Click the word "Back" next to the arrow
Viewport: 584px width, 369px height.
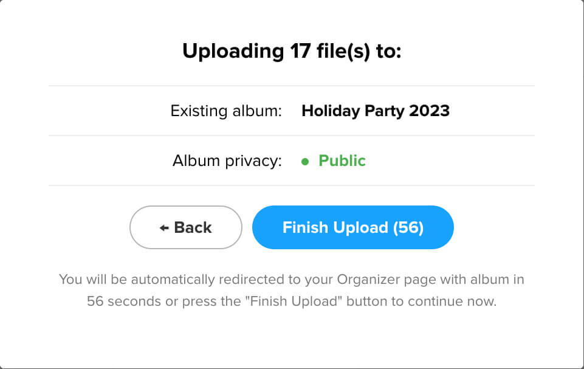(193, 227)
